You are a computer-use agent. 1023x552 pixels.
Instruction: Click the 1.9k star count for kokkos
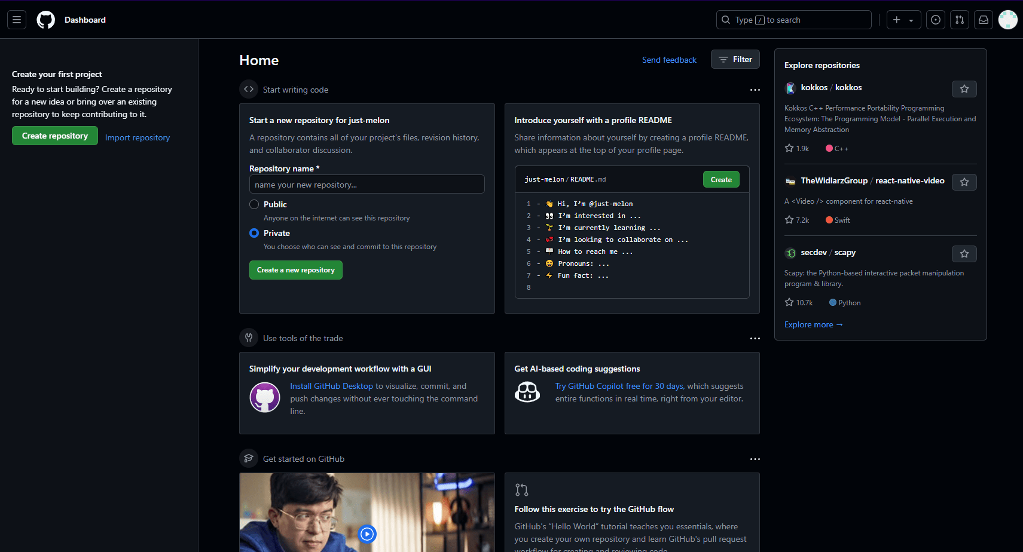click(x=797, y=148)
